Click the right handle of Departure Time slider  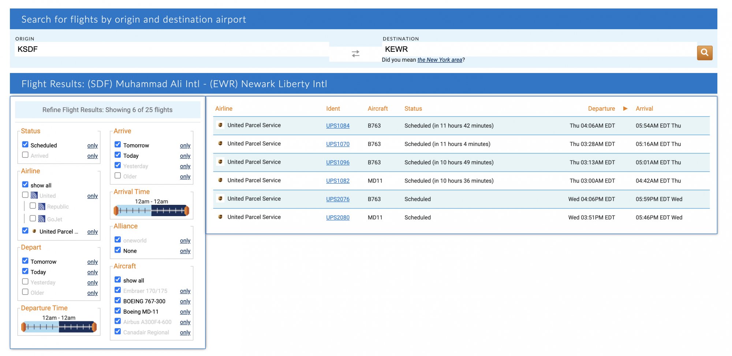point(94,327)
